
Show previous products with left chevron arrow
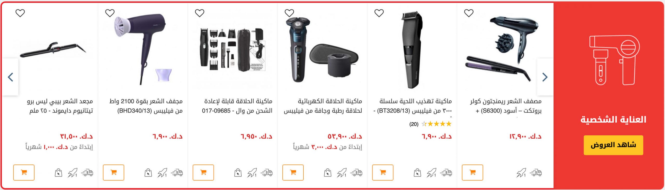point(11,77)
